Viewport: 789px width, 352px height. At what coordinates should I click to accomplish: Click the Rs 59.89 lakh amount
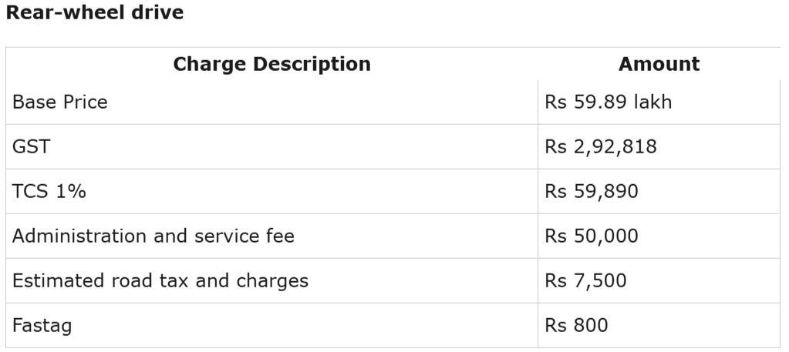[x=608, y=102]
